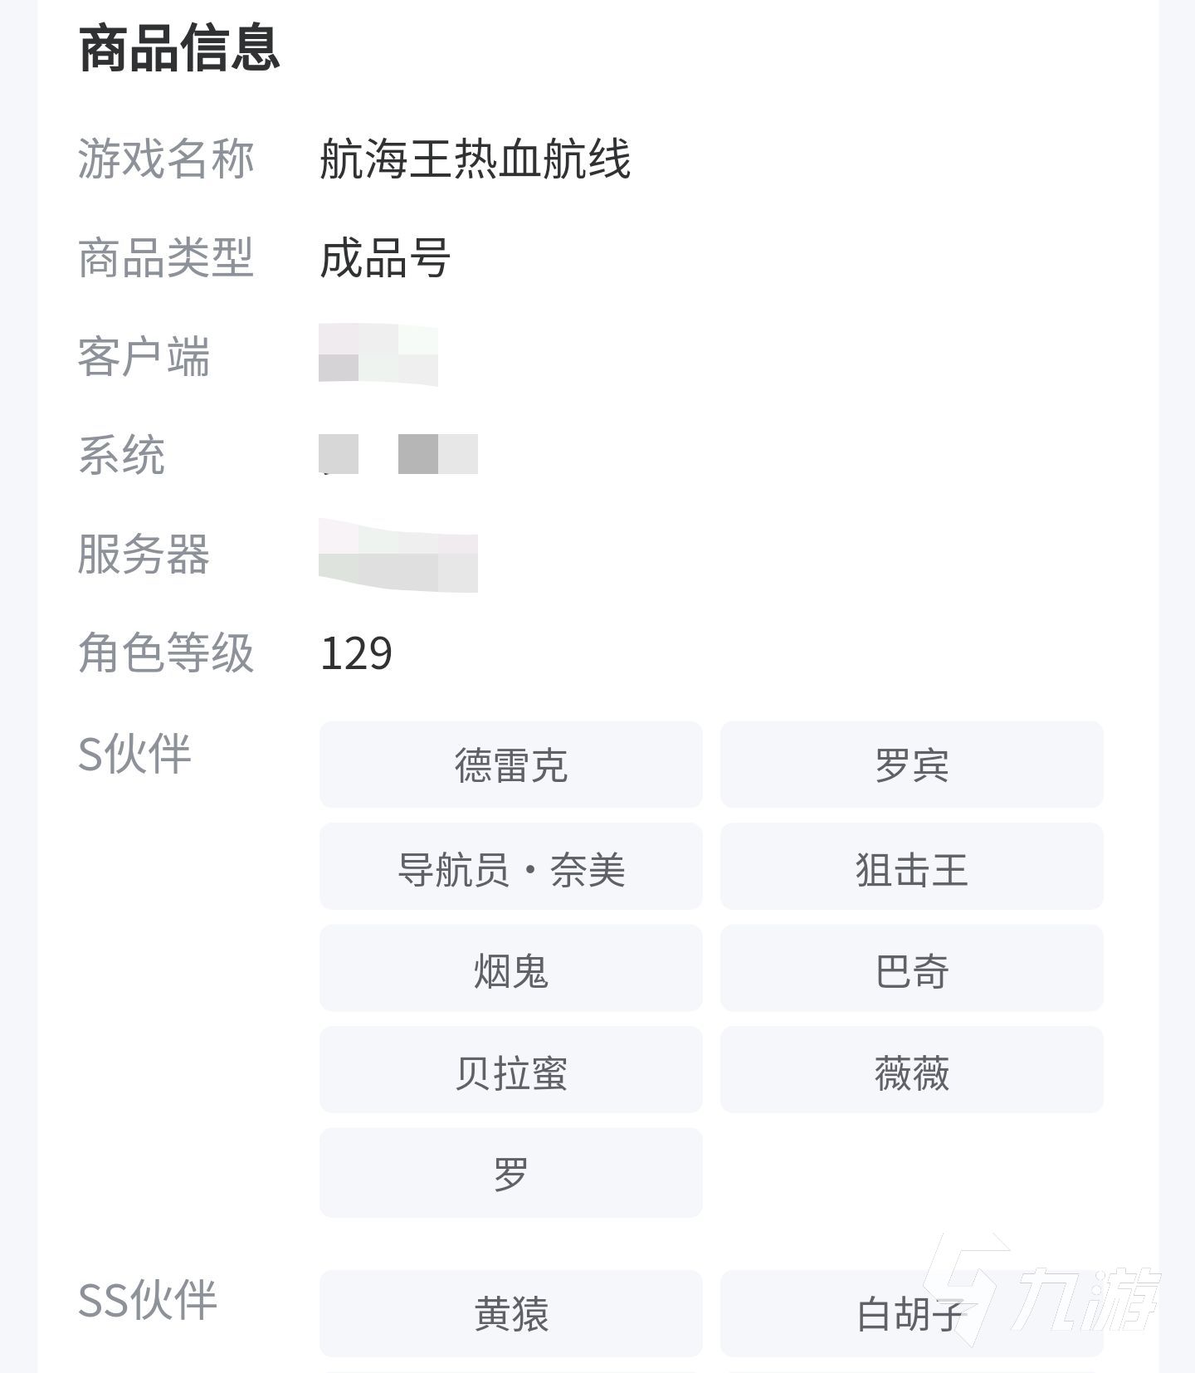The height and width of the screenshot is (1373, 1195).
Task: Tap the blurred 客户端 value
Action: pos(378,355)
